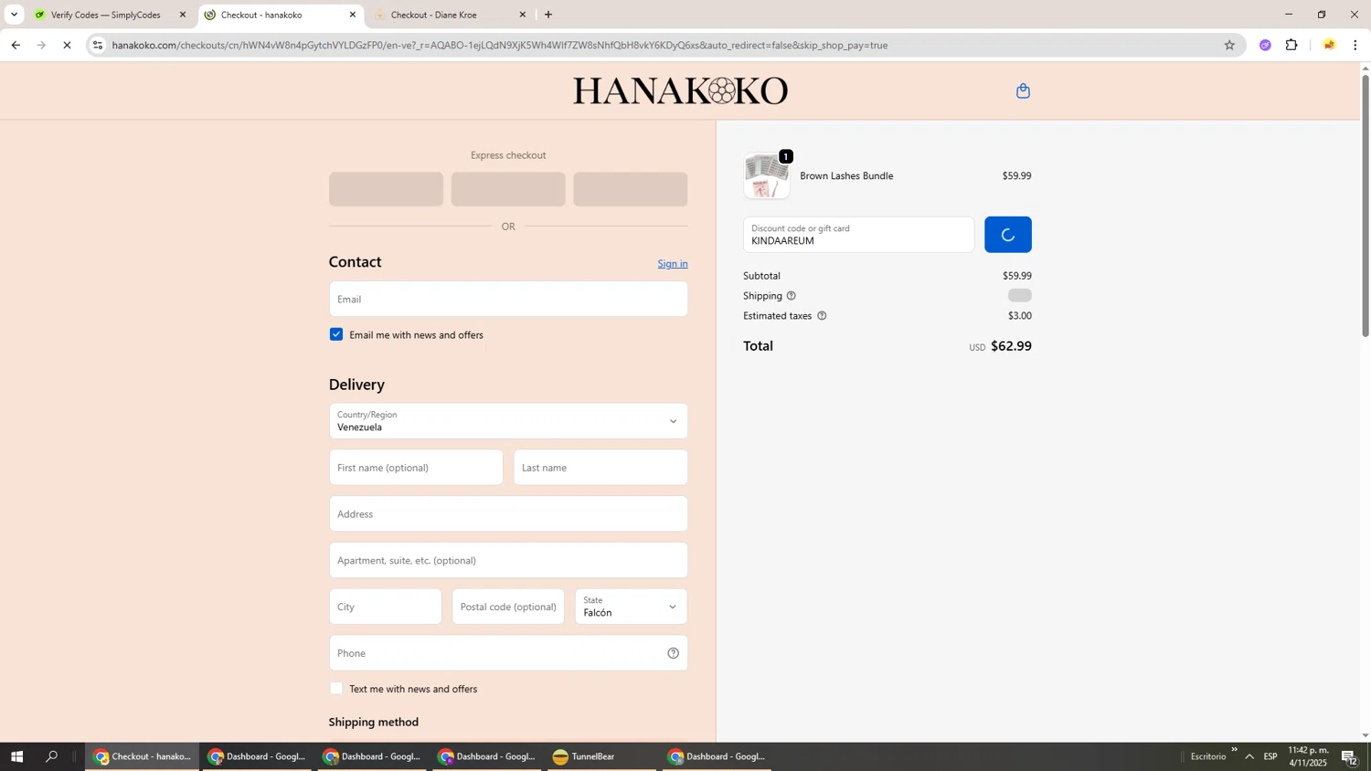The image size is (1371, 771).
Task: Close the Checkout Diane Kroe tab
Action: tap(523, 15)
